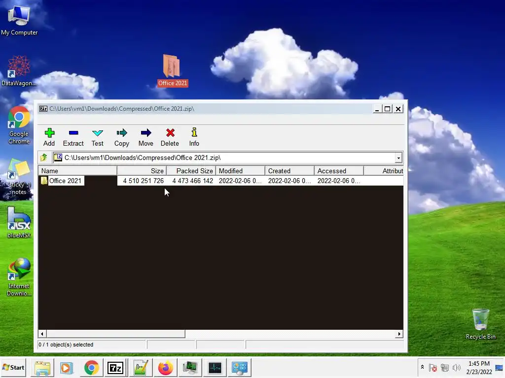
Task: Open the device manager taskbar icon
Action: point(190,368)
